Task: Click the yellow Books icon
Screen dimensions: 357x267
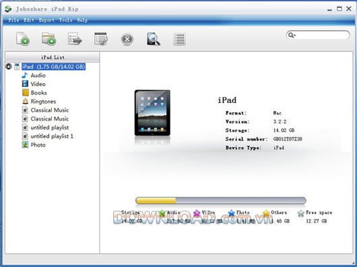Action: (x=26, y=93)
